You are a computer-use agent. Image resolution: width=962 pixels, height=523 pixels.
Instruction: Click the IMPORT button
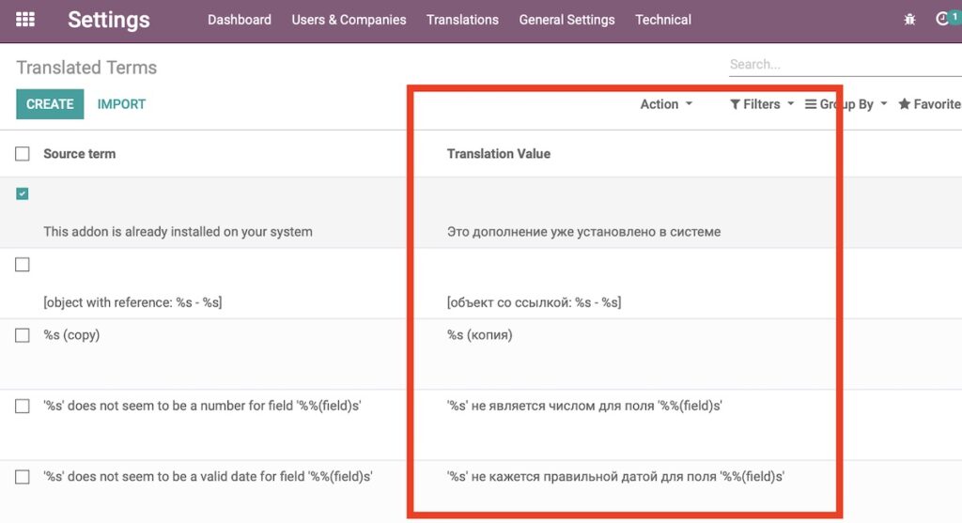[121, 104]
